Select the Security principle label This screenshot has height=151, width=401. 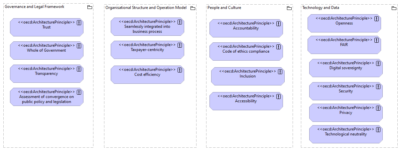pyautogui.click(x=346, y=91)
